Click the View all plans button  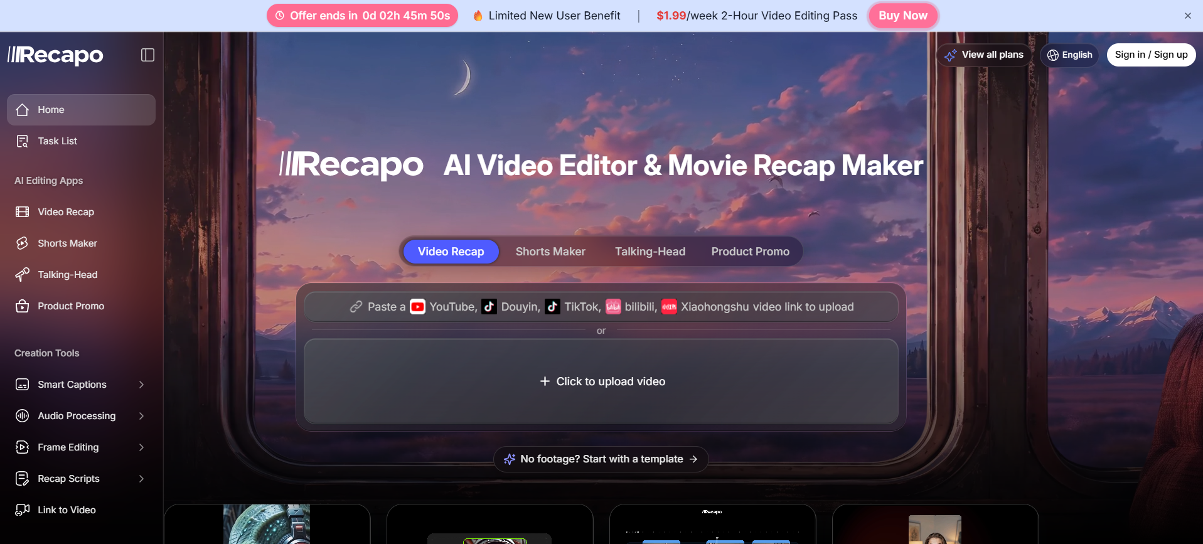click(984, 55)
